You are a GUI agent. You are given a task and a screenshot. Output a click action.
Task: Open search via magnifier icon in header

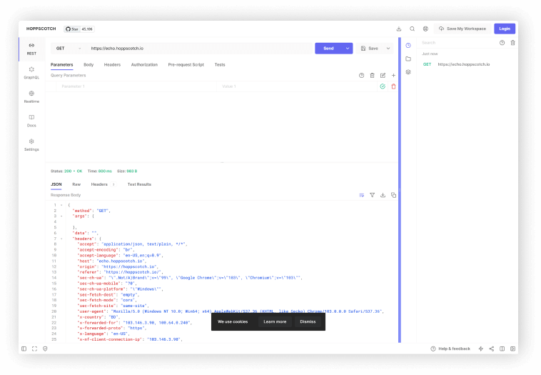click(x=412, y=29)
